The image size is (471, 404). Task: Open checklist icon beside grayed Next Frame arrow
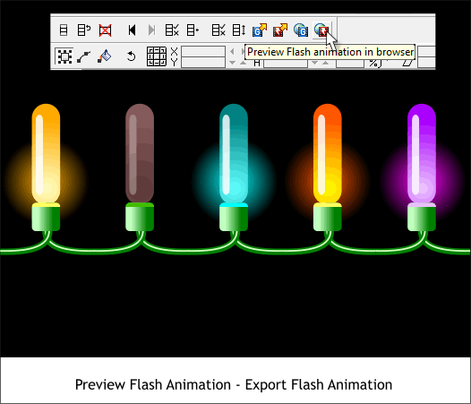pyautogui.click(x=172, y=30)
